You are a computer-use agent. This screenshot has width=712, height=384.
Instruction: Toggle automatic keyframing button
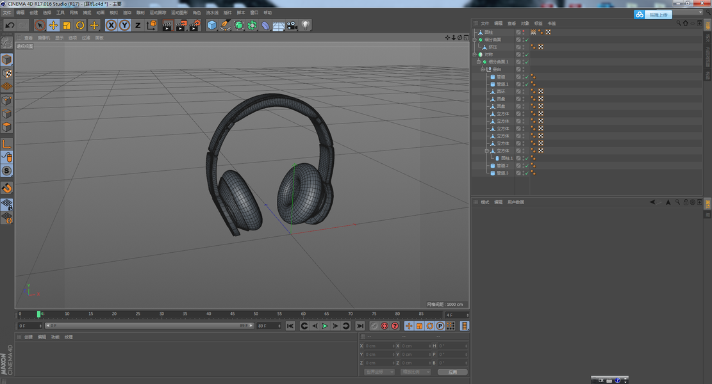coord(385,326)
